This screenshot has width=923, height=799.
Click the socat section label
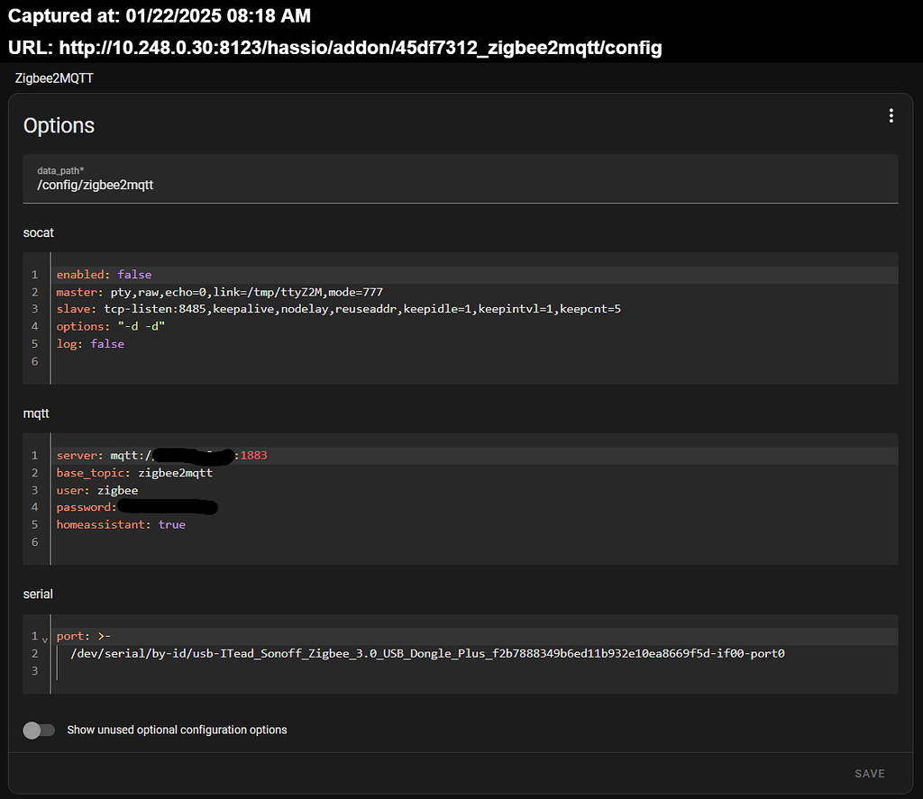pyautogui.click(x=38, y=233)
